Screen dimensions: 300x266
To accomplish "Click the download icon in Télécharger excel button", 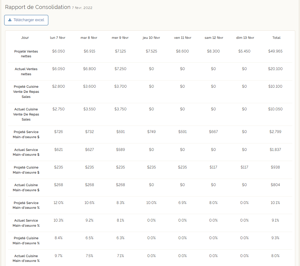I will tap(10, 20).
